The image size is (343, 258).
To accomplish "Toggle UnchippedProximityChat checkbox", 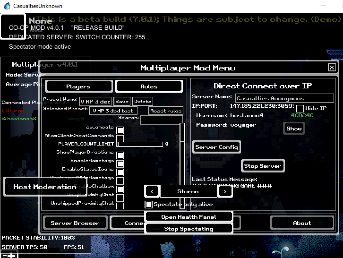I will click(120, 206).
